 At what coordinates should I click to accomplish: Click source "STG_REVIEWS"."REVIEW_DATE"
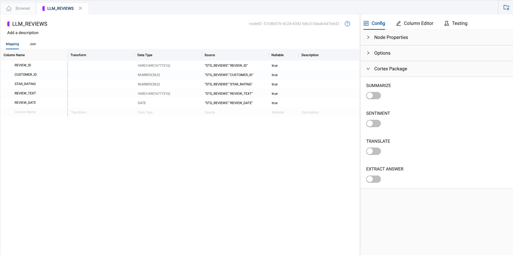pyautogui.click(x=229, y=103)
